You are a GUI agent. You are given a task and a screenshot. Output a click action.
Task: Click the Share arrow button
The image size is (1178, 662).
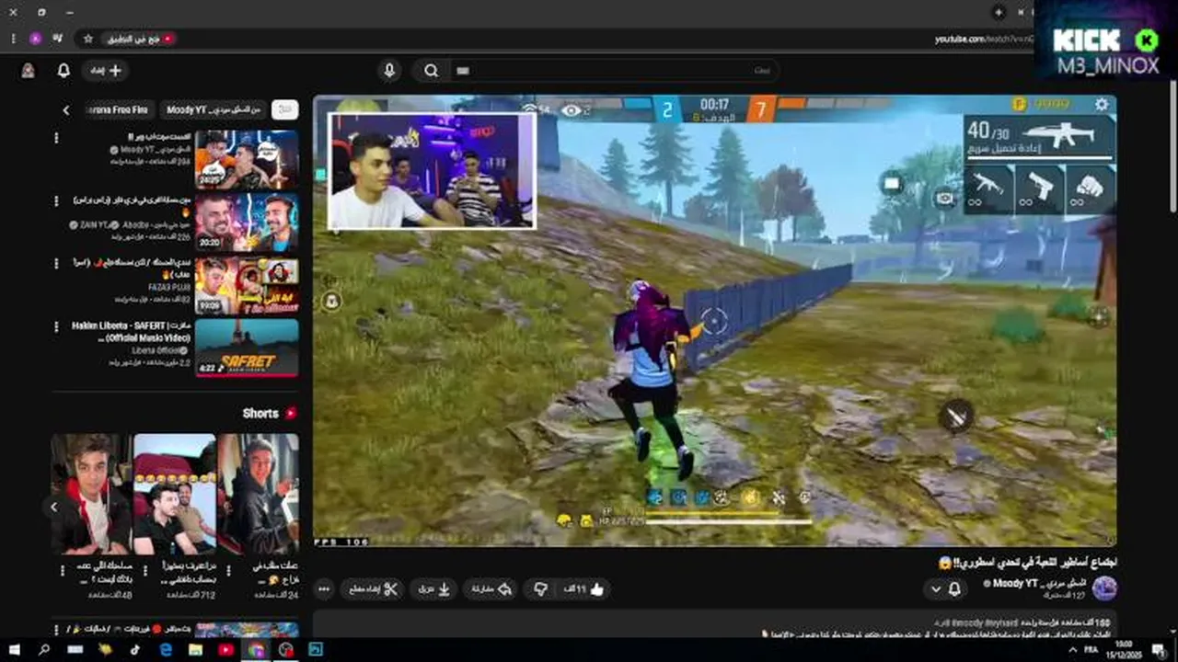pyautogui.click(x=492, y=589)
